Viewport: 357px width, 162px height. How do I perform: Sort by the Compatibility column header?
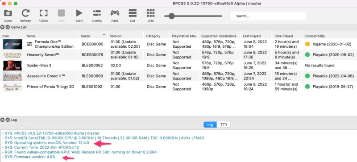tap(329, 36)
